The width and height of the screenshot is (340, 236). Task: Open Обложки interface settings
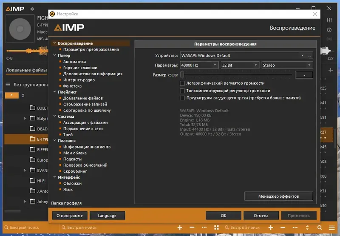coord(72,183)
